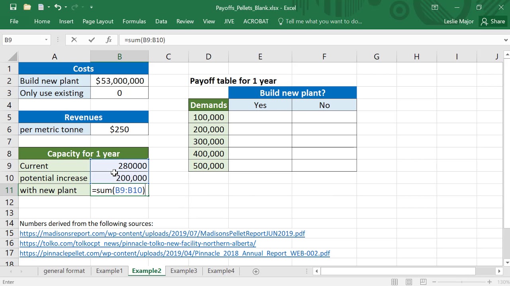The height and width of the screenshot is (286, 510).
Task: Click the Undo arrow icon
Action: point(57,7)
